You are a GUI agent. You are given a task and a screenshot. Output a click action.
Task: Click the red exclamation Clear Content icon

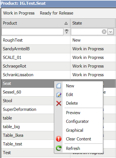[x=59, y=139]
